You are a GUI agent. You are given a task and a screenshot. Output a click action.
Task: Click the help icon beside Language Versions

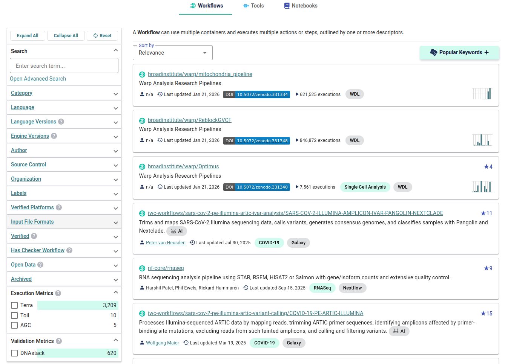coord(61,122)
